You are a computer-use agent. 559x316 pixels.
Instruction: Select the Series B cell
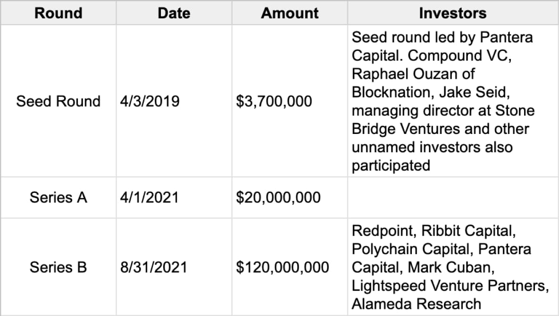58,267
